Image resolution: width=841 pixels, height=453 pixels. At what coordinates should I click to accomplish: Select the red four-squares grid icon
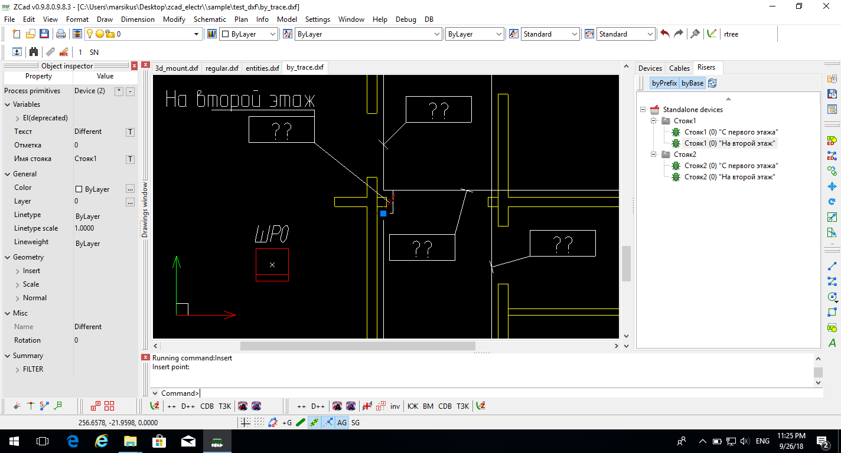(x=109, y=406)
